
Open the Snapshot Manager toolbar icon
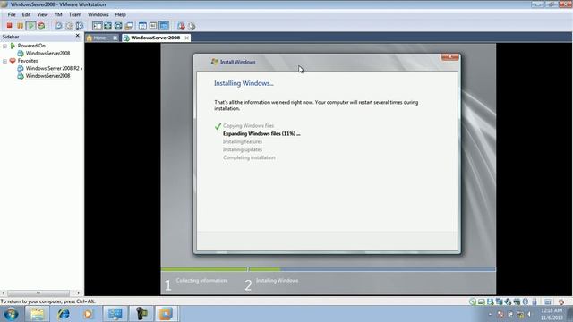pos(80,26)
